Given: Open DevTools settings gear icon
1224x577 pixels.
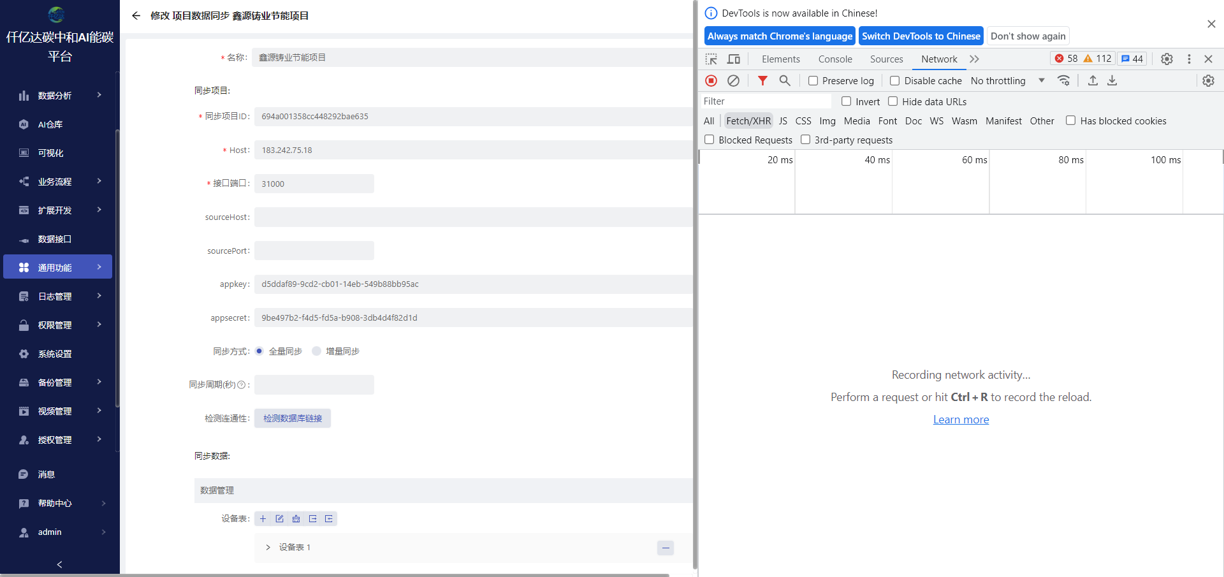Looking at the screenshot, I should (x=1167, y=59).
